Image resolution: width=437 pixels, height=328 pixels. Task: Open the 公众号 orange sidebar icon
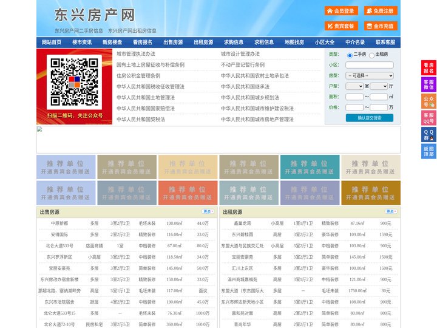point(429,101)
